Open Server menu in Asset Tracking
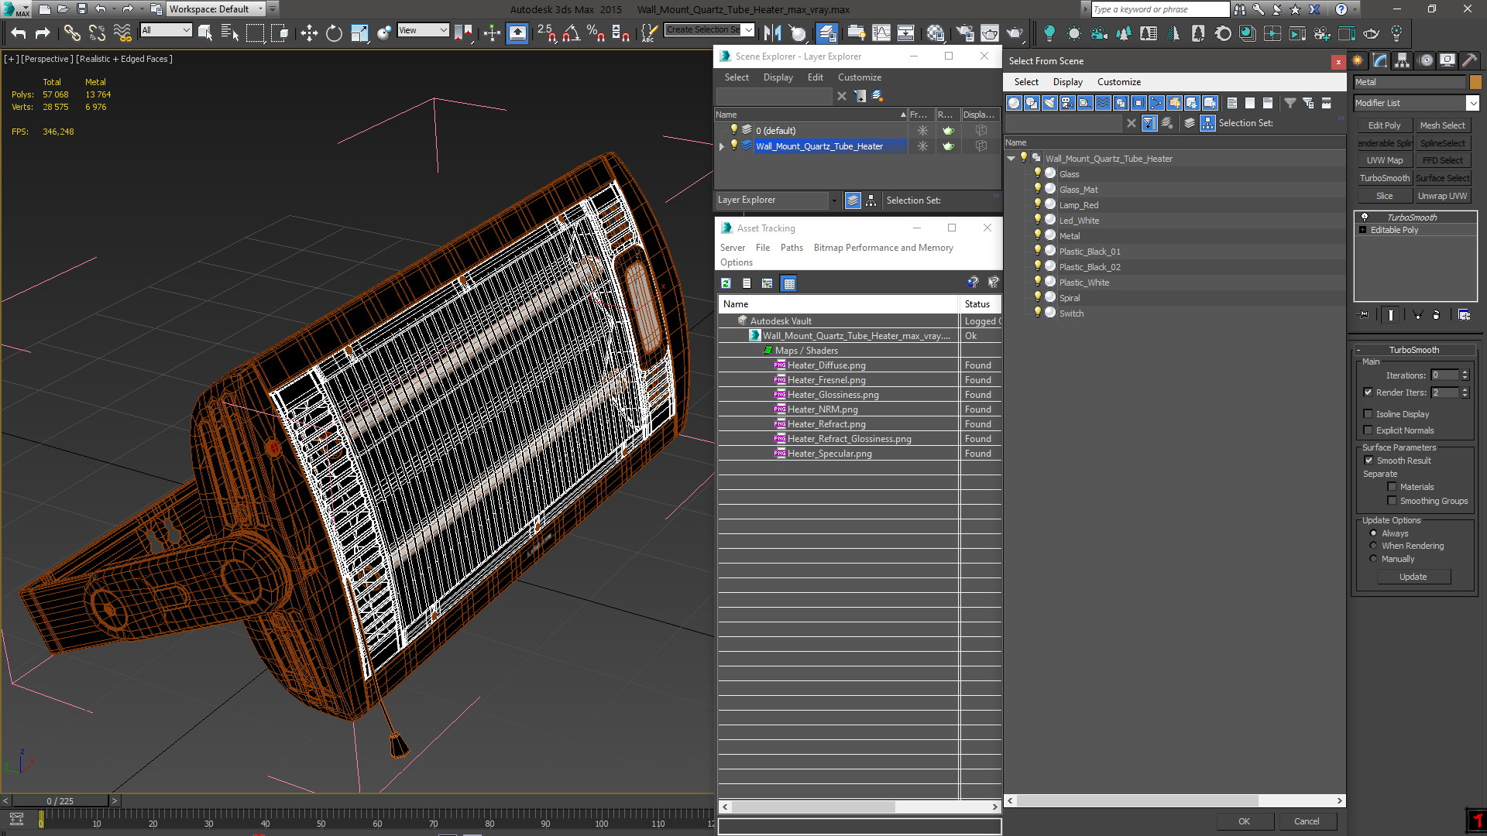Viewport: 1487px width, 836px height. [732, 248]
